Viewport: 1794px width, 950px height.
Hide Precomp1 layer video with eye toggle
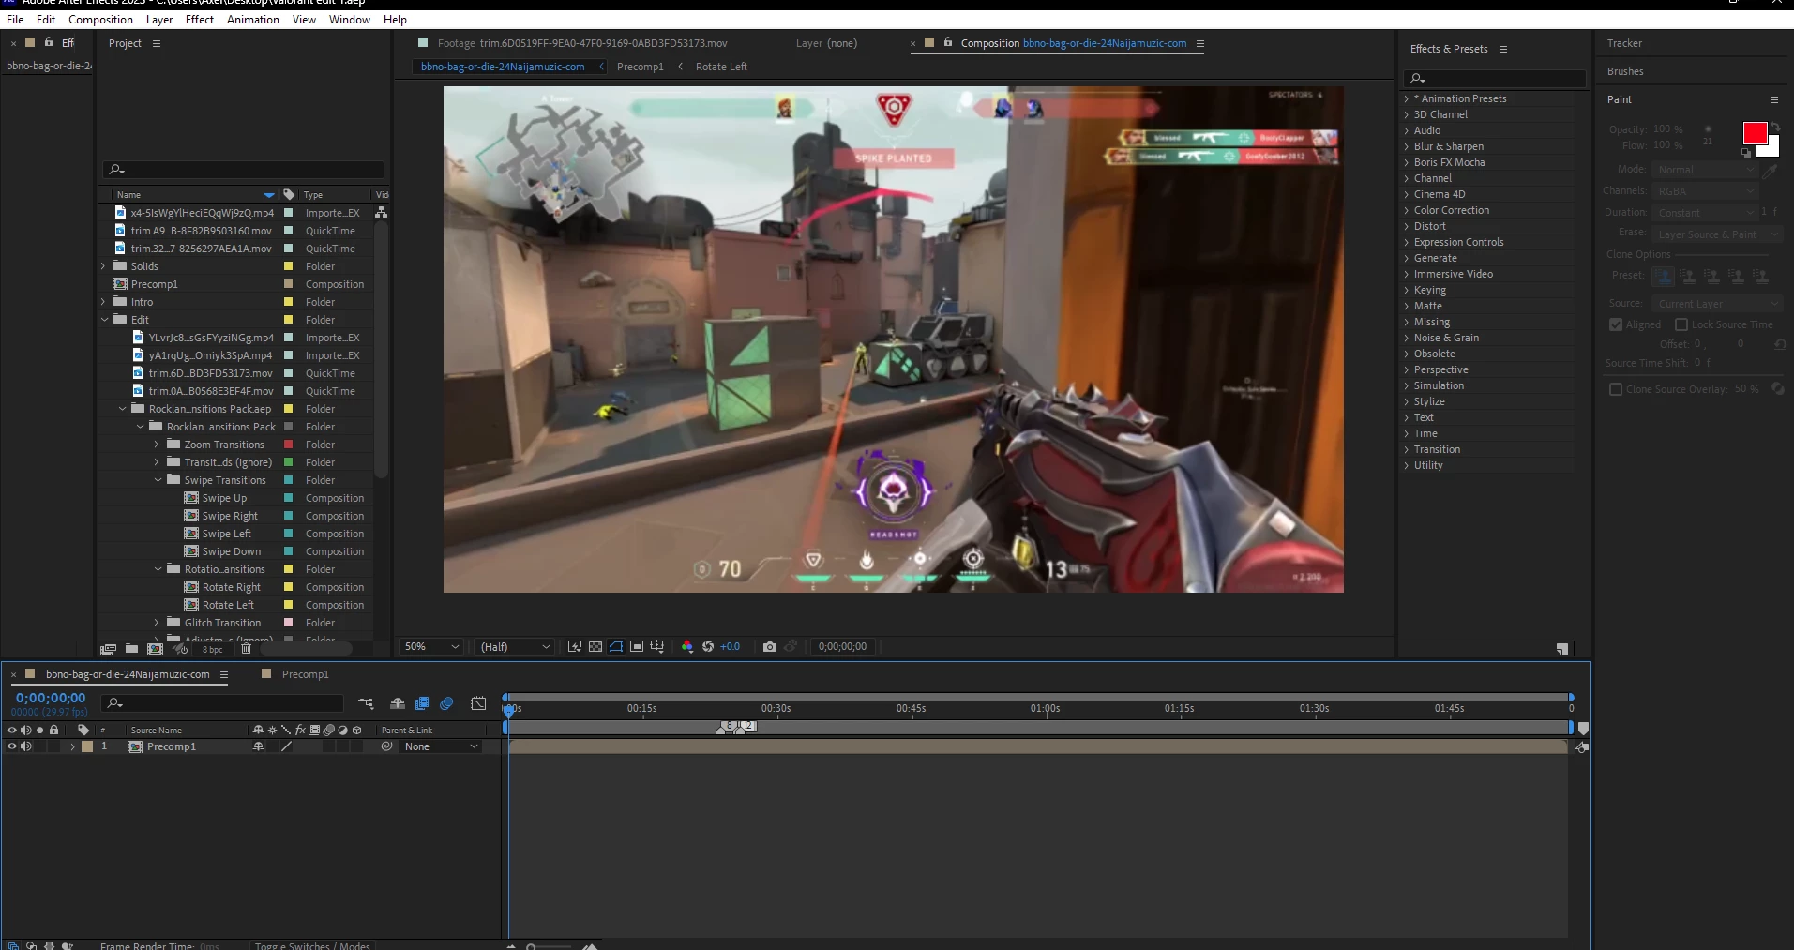[12, 746]
